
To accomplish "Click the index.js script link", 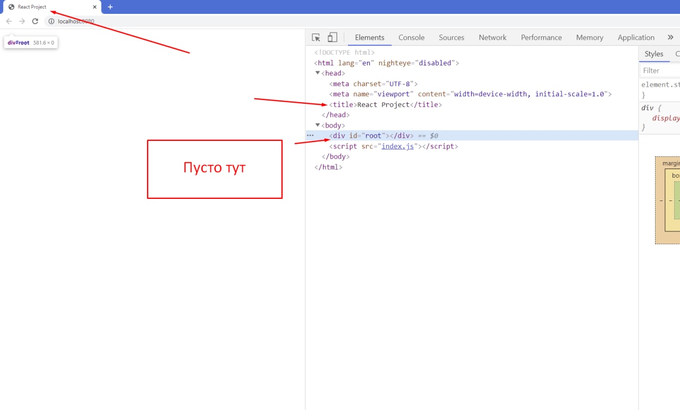I will 397,146.
